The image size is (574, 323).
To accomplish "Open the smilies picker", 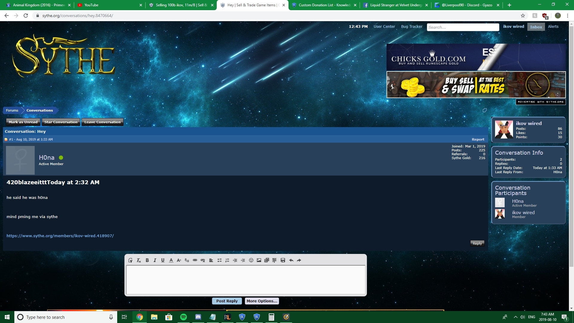I will click(x=251, y=260).
